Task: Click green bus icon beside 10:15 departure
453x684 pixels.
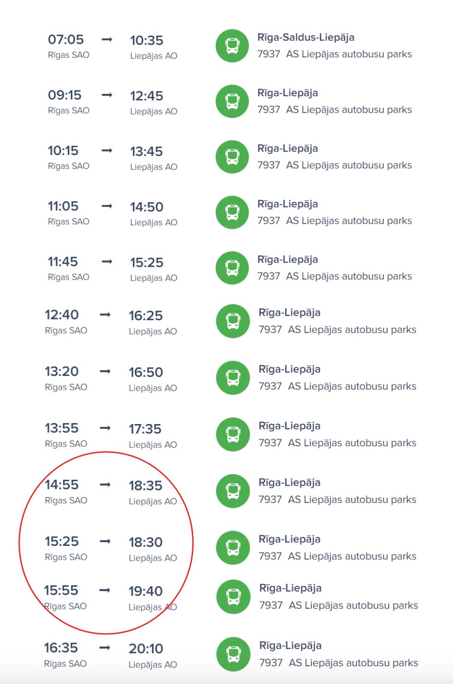Action: [x=232, y=157]
